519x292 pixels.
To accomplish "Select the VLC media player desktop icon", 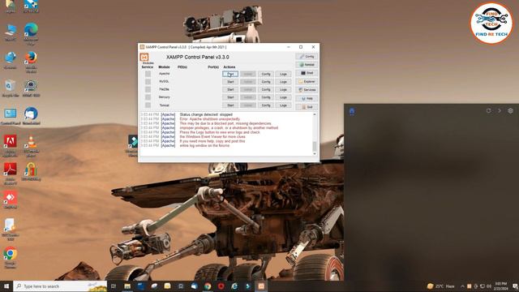I will tap(31, 146).
